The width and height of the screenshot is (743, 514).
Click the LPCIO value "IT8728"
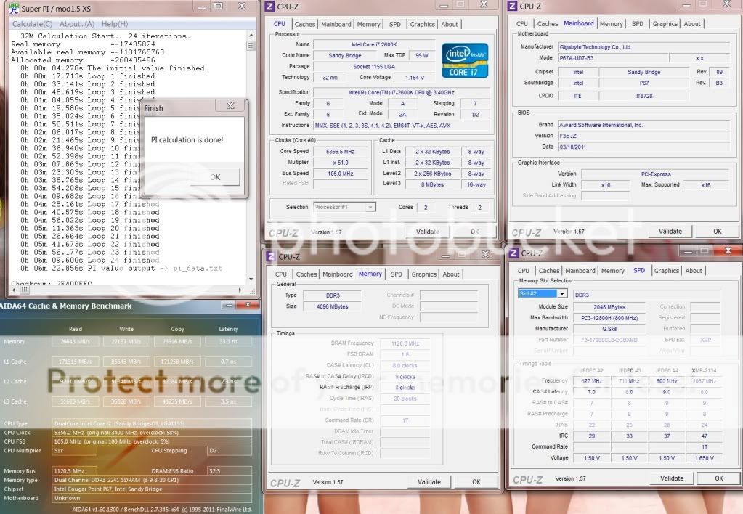[644, 96]
